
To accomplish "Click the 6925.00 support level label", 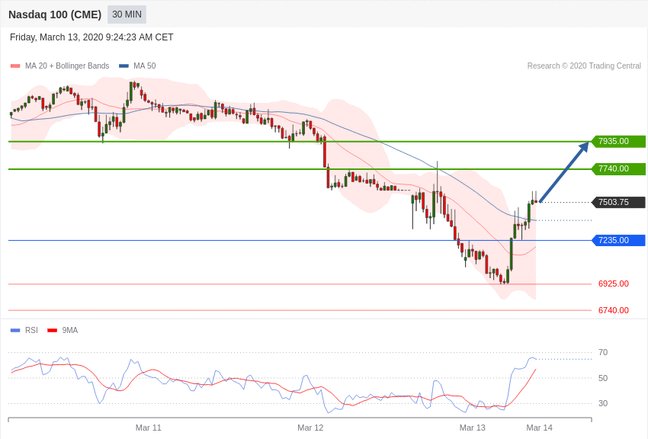I will coord(614,284).
